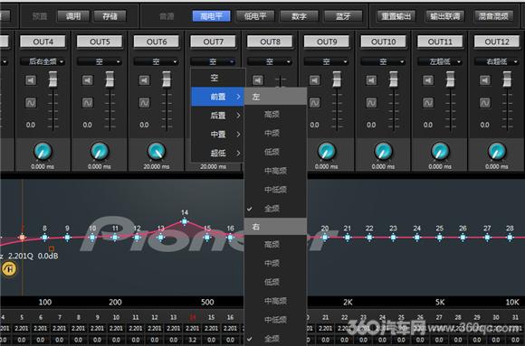Open the 左超低 dropdown under OUT11

pyautogui.click(x=440, y=61)
